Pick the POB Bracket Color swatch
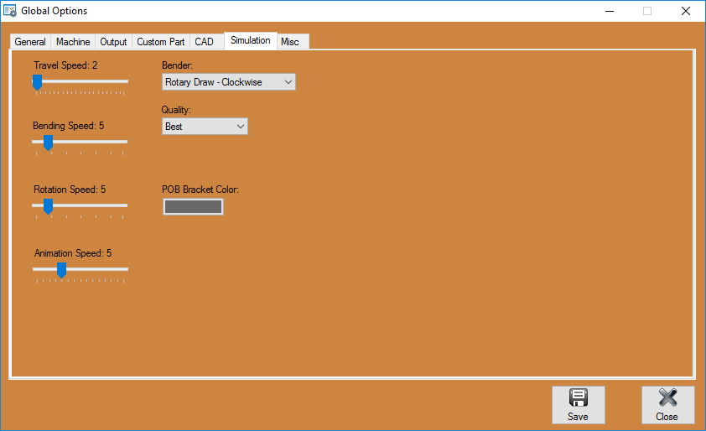This screenshot has height=431, width=706. (x=193, y=206)
